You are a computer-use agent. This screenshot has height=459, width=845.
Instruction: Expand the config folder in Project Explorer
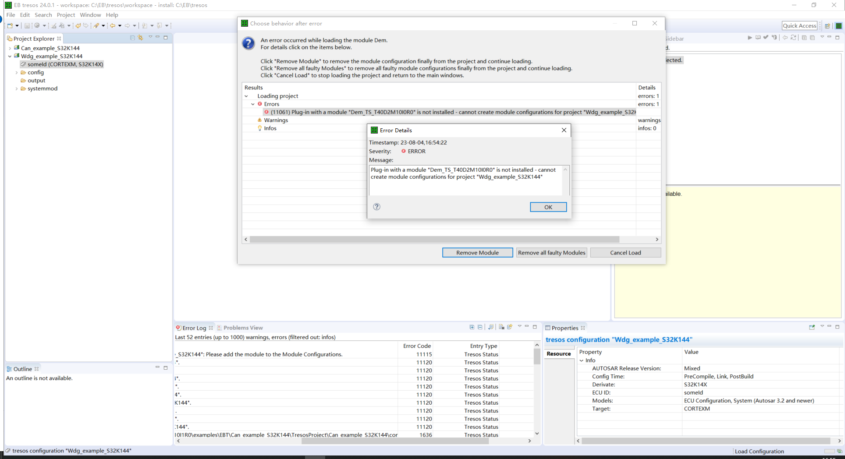[17, 73]
